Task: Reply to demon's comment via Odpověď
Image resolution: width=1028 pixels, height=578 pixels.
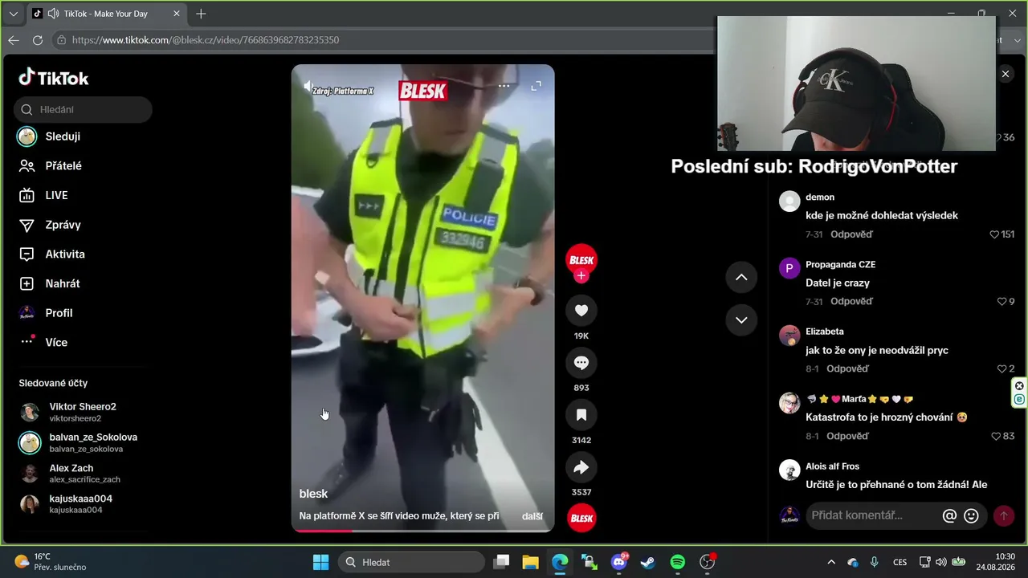Action: click(x=851, y=234)
